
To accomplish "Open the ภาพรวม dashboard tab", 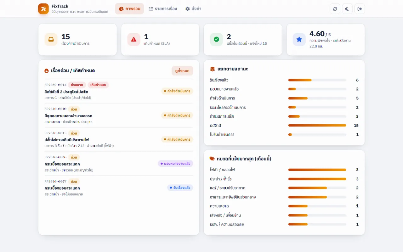I will coord(129,9).
